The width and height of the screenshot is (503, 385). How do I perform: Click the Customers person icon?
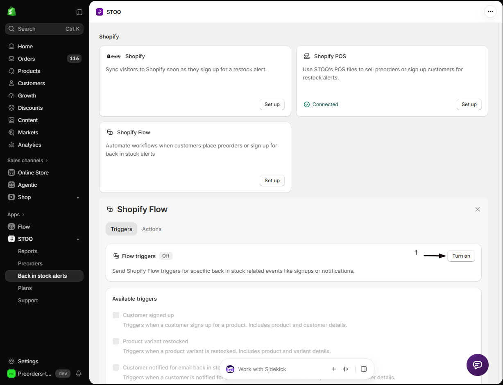pos(11,83)
